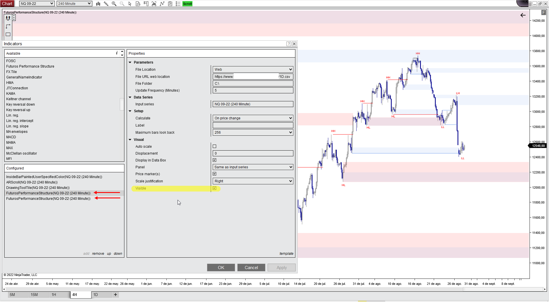The width and height of the screenshot is (549, 302).
Task: Open the Scale justification dropdown
Action: [x=253, y=181]
